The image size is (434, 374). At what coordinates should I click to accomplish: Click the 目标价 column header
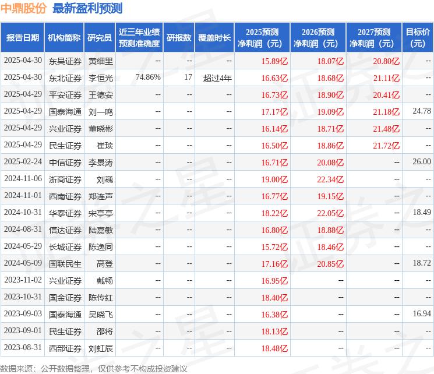coord(418,38)
